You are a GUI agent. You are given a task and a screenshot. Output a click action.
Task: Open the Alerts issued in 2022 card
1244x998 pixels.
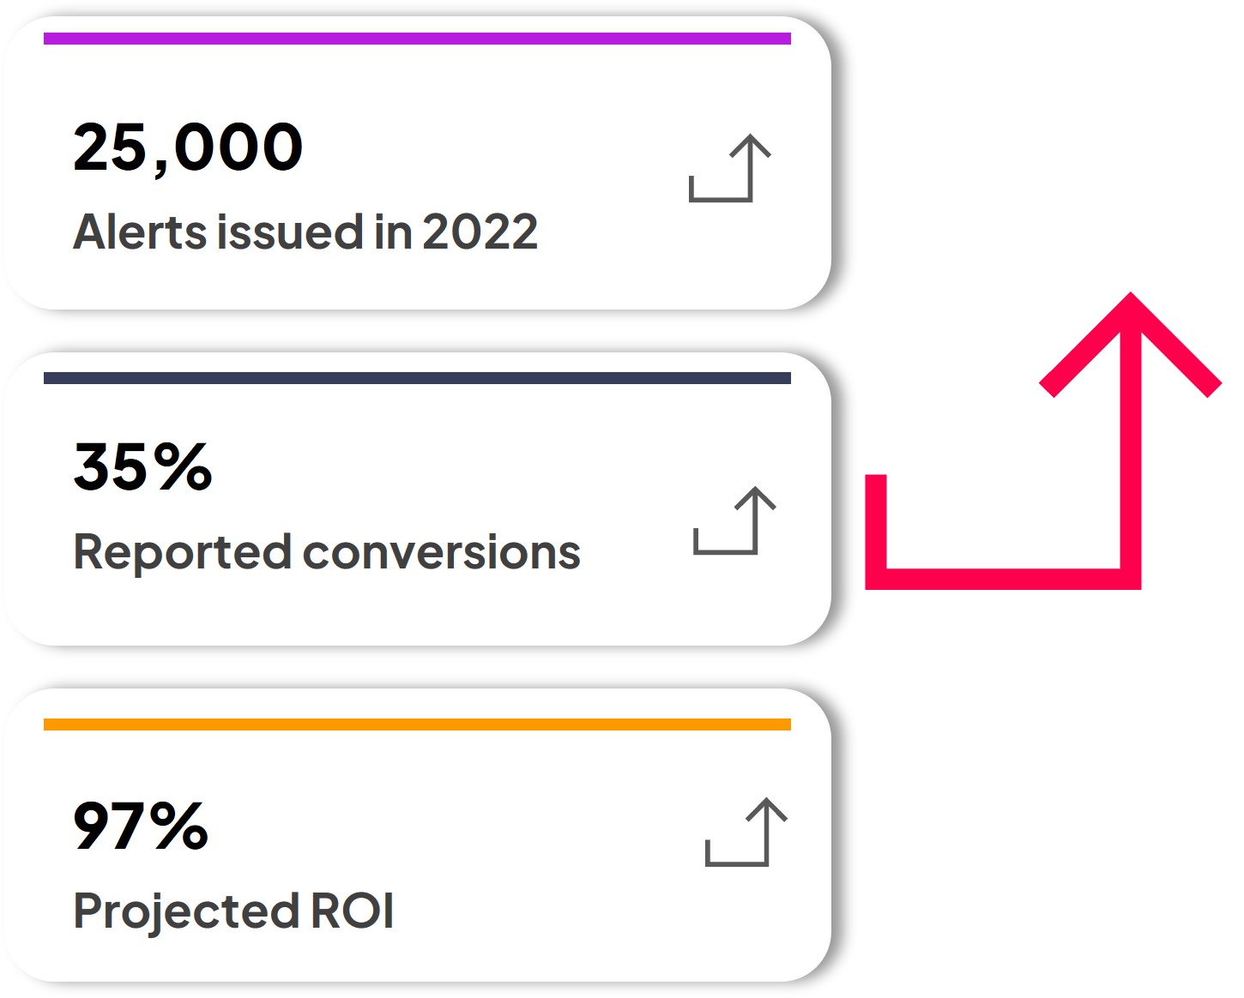[x=417, y=163]
